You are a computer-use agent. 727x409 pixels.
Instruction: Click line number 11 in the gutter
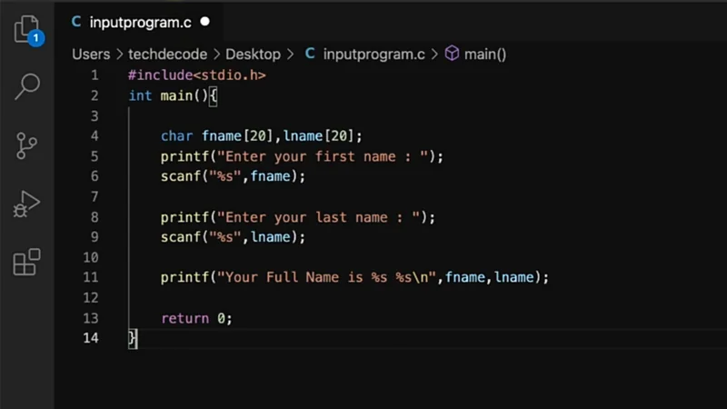(91, 277)
